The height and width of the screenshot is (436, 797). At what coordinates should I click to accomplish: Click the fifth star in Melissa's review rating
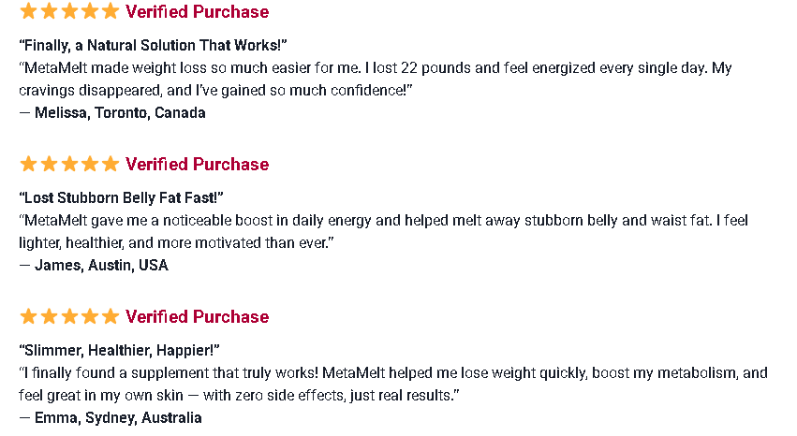(x=111, y=12)
